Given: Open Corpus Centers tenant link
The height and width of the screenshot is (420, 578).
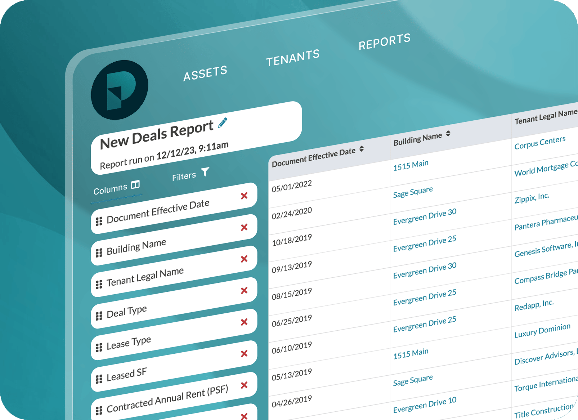Looking at the screenshot, I should tap(539, 143).
